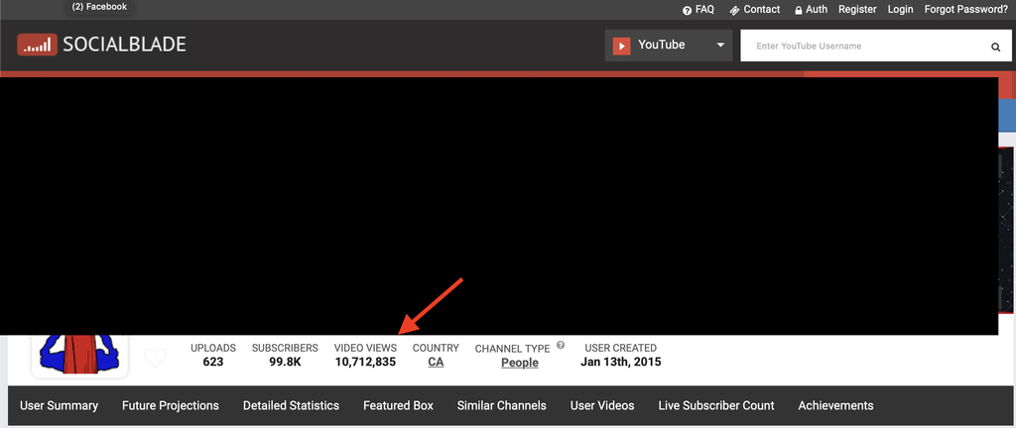The image size is (1016, 428).
Task: Click the help icon beside Channel Type
Action: point(561,346)
